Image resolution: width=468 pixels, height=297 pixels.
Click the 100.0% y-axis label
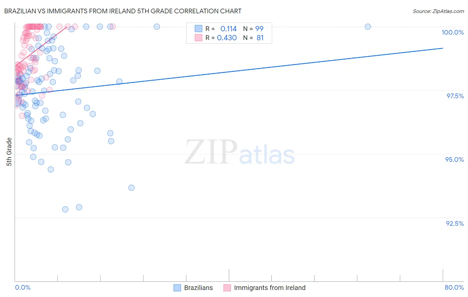[452, 32]
